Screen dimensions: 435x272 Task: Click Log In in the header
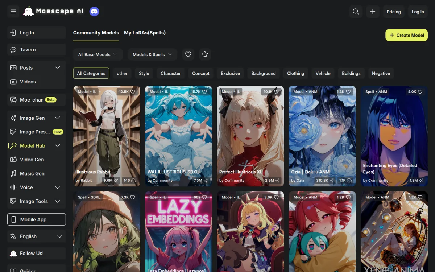[x=418, y=12]
